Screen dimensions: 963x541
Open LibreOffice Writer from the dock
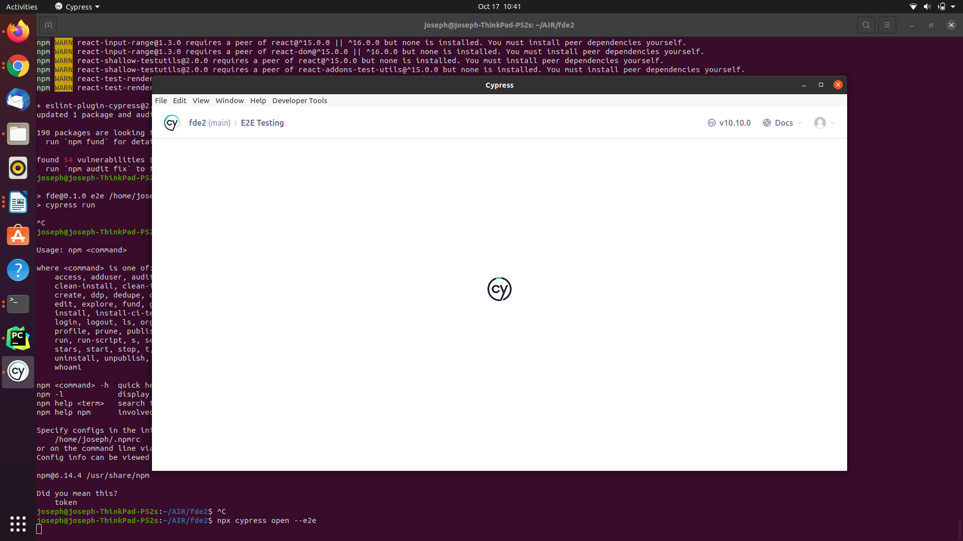(x=18, y=202)
